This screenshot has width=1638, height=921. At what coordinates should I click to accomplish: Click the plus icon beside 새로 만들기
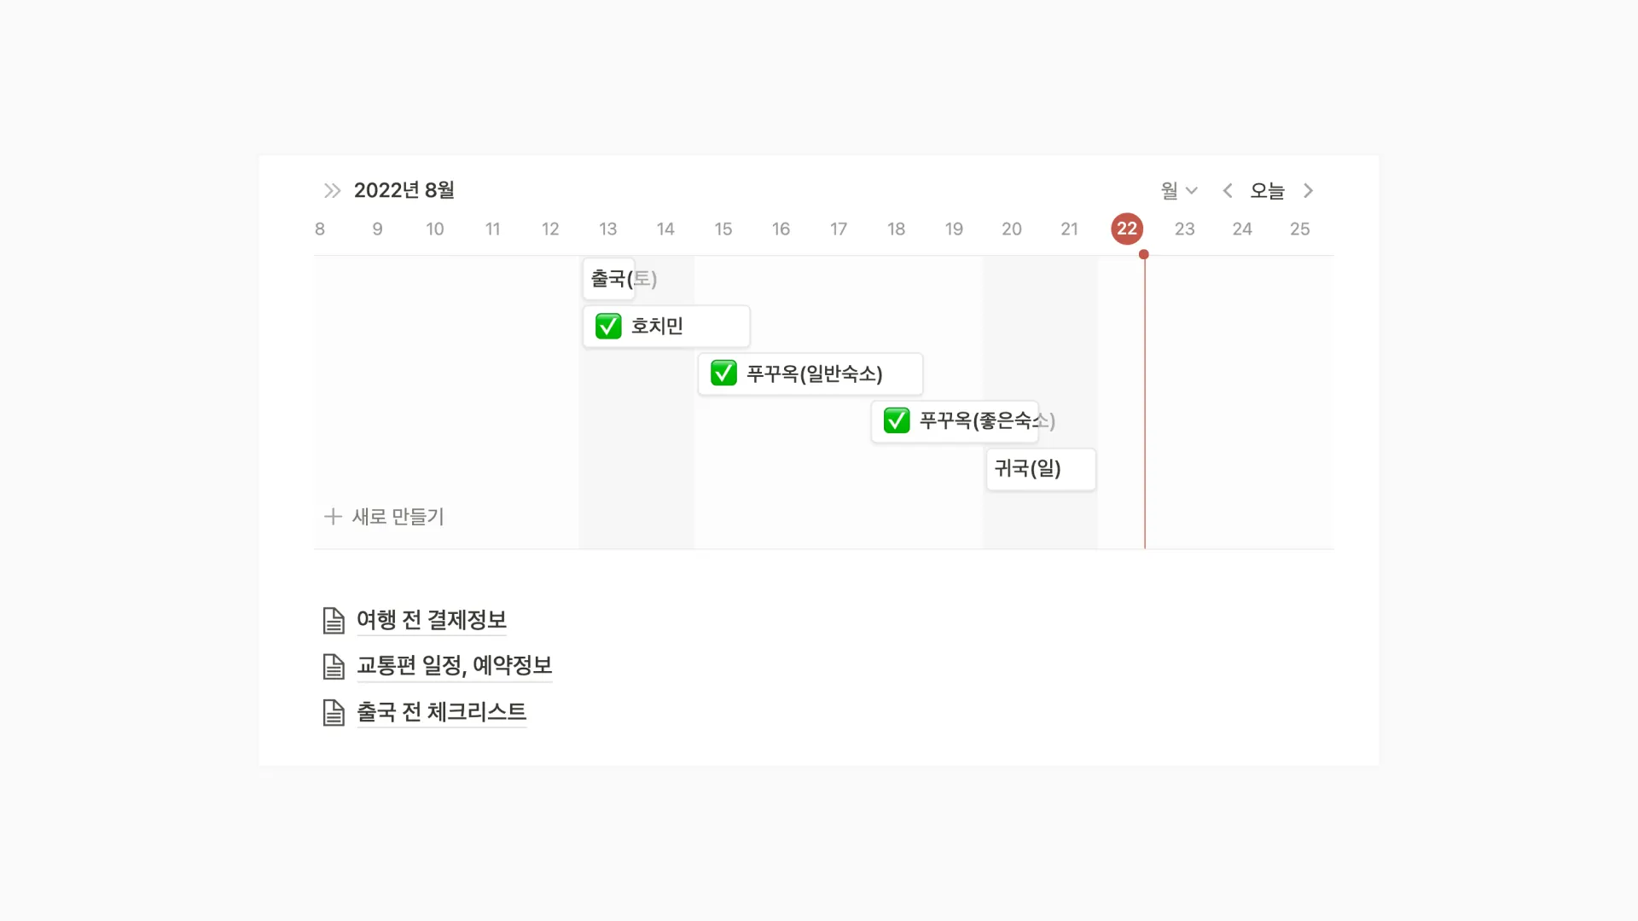[x=333, y=516]
